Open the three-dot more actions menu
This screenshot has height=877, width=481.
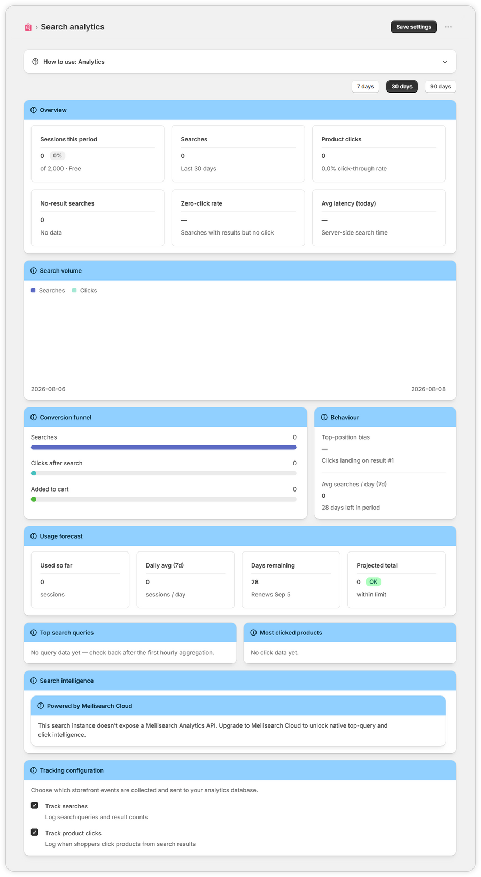tap(448, 27)
